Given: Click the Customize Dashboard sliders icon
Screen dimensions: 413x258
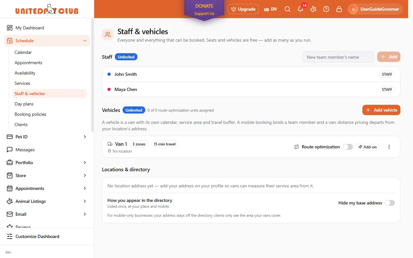Looking at the screenshot, I should pos(10,236).
